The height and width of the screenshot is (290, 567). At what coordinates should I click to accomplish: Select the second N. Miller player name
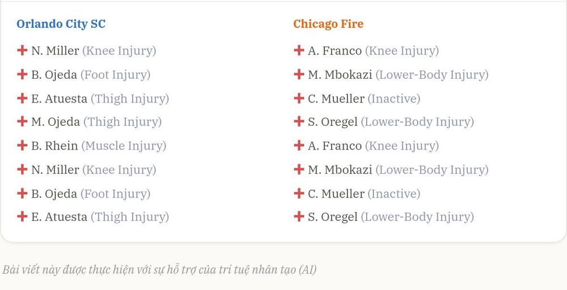(x=56, y=170)
